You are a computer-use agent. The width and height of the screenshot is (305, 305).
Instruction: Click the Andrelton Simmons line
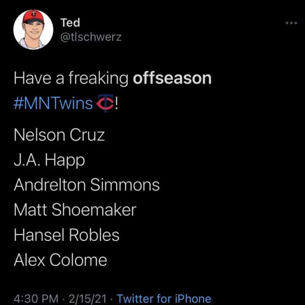[x=87, y=185]
